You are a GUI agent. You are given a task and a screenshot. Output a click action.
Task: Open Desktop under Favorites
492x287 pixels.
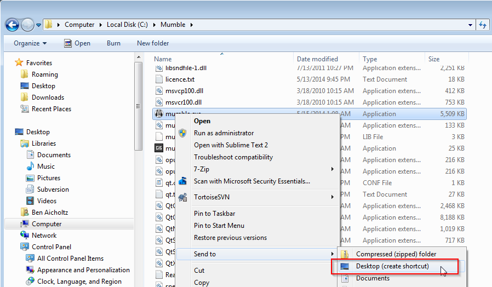click(43, 86)
